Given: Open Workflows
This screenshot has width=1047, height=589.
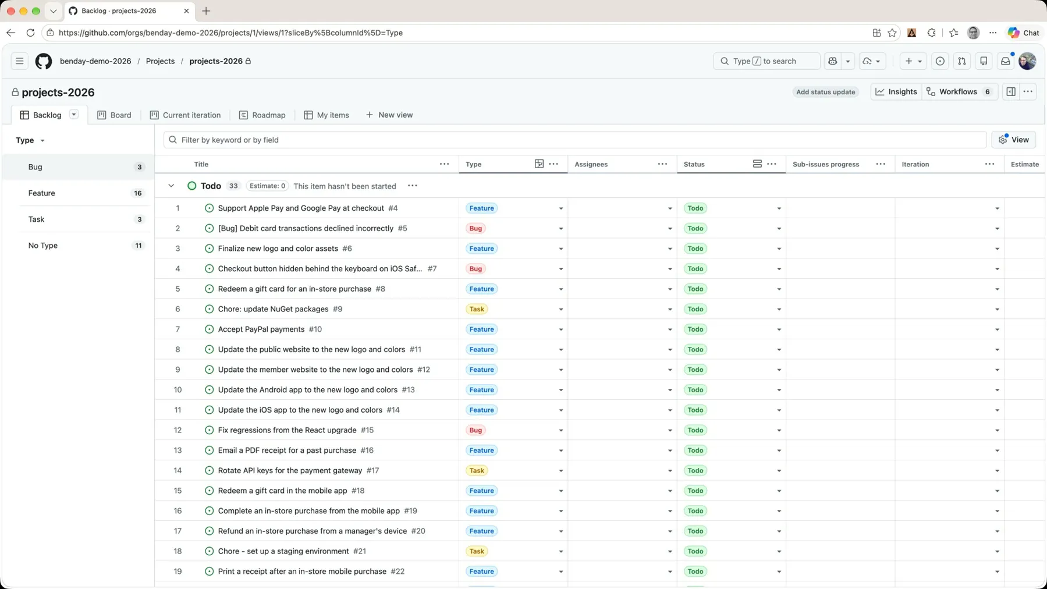Looking at the screenshot, I should (960, 91).
